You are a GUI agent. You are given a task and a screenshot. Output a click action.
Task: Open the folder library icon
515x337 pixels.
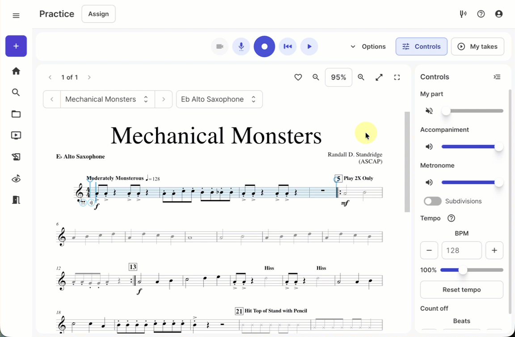[16, 114]
